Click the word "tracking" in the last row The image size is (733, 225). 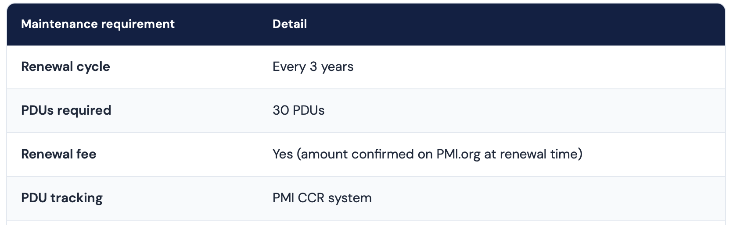pos(76,198)
